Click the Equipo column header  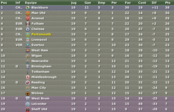pos(31,3)
